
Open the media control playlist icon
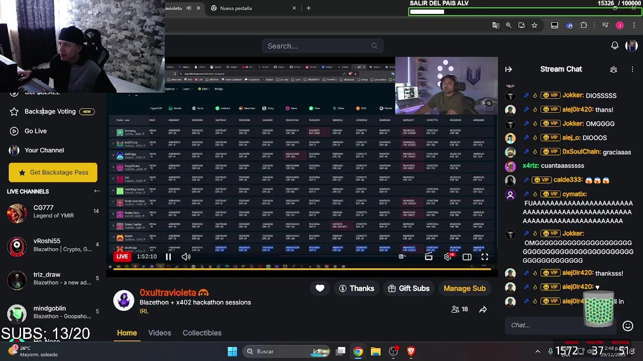click(605, 25)
